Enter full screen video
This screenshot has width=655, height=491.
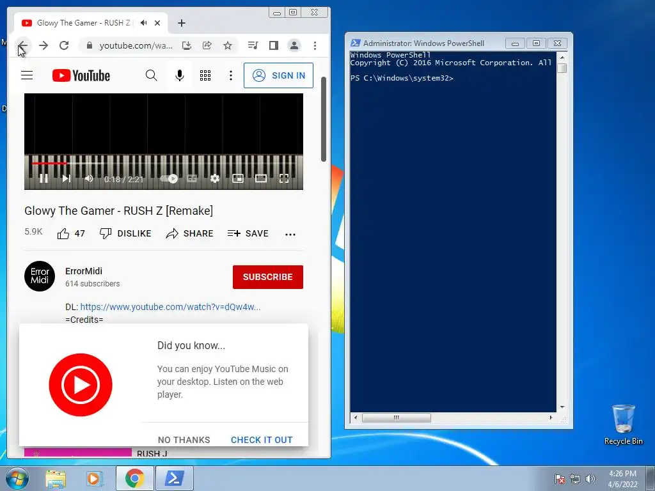284,179
